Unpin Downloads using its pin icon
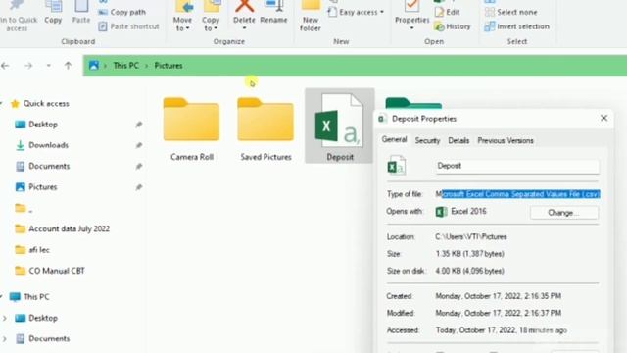 click(x=139, y=145)
